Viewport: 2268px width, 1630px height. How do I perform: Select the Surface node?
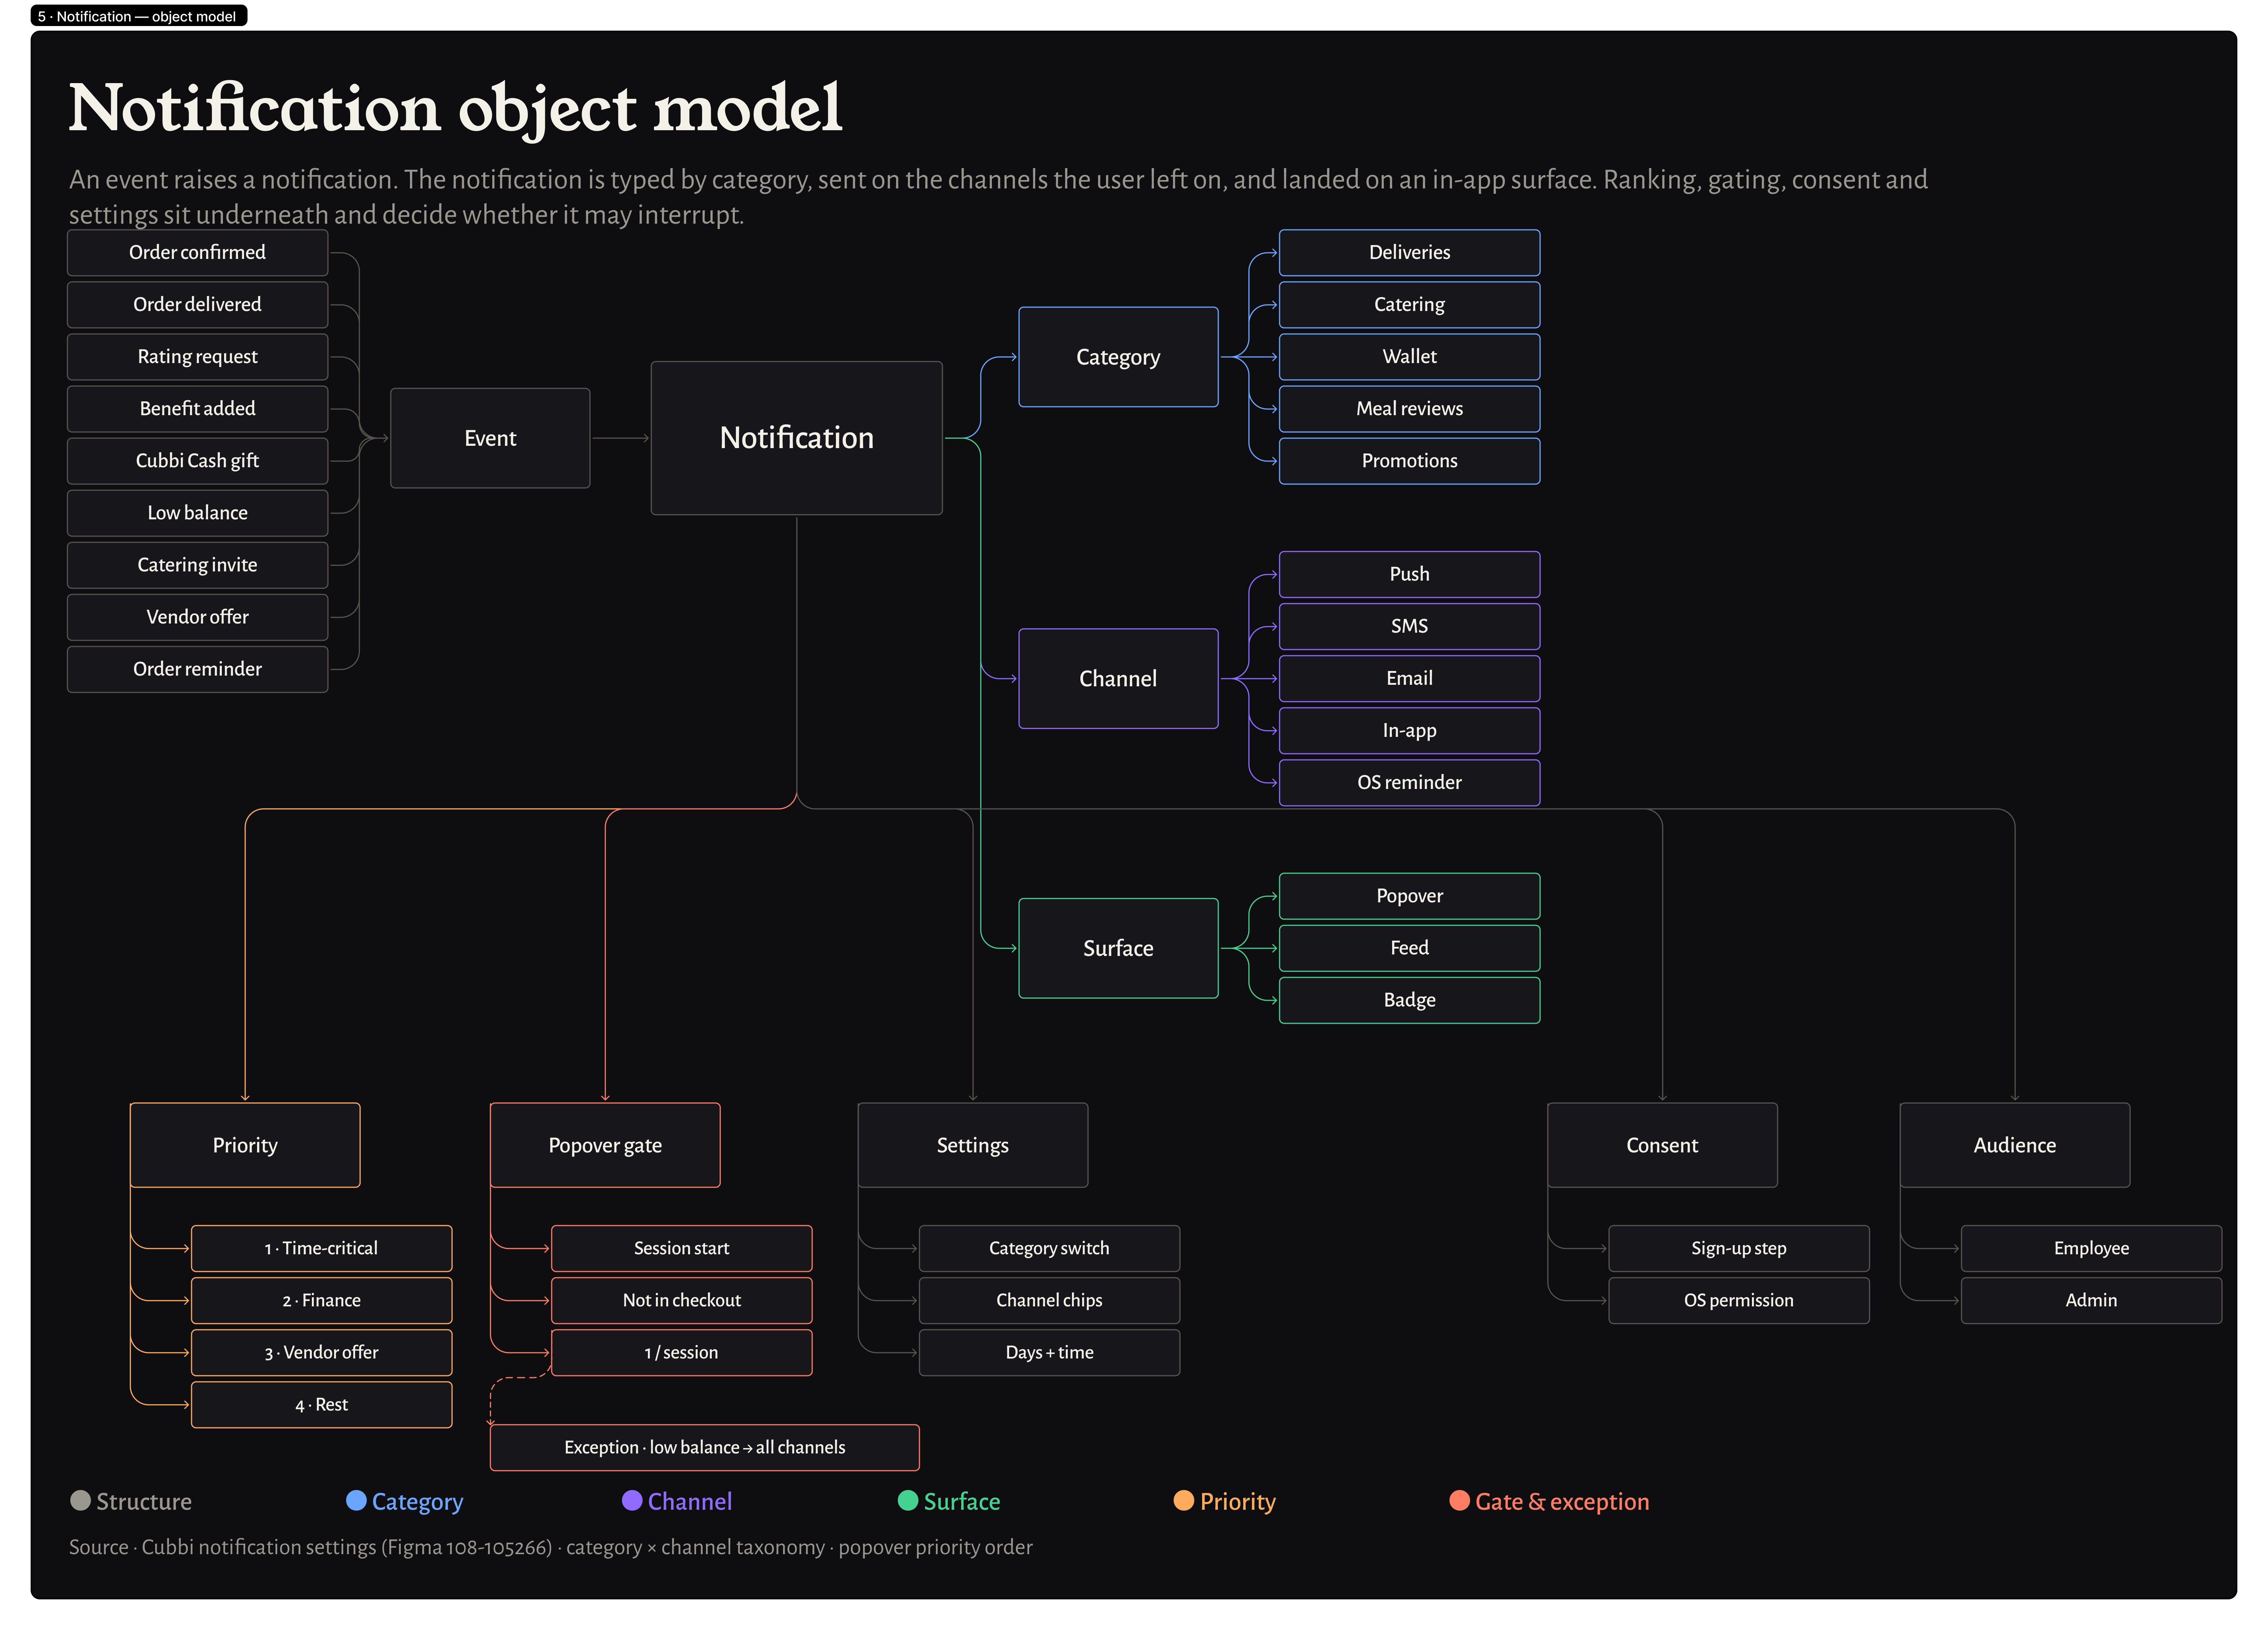[1118, 948]
